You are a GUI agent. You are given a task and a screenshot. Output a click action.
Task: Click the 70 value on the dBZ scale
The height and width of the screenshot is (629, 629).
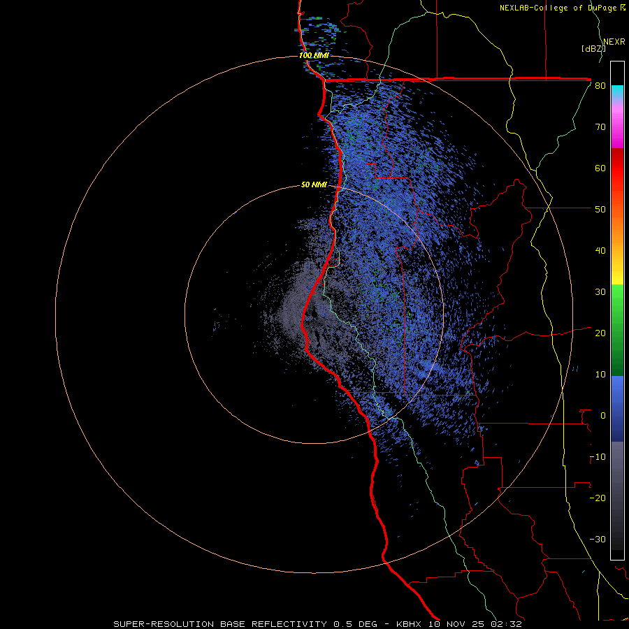click(x=600, y=127)
